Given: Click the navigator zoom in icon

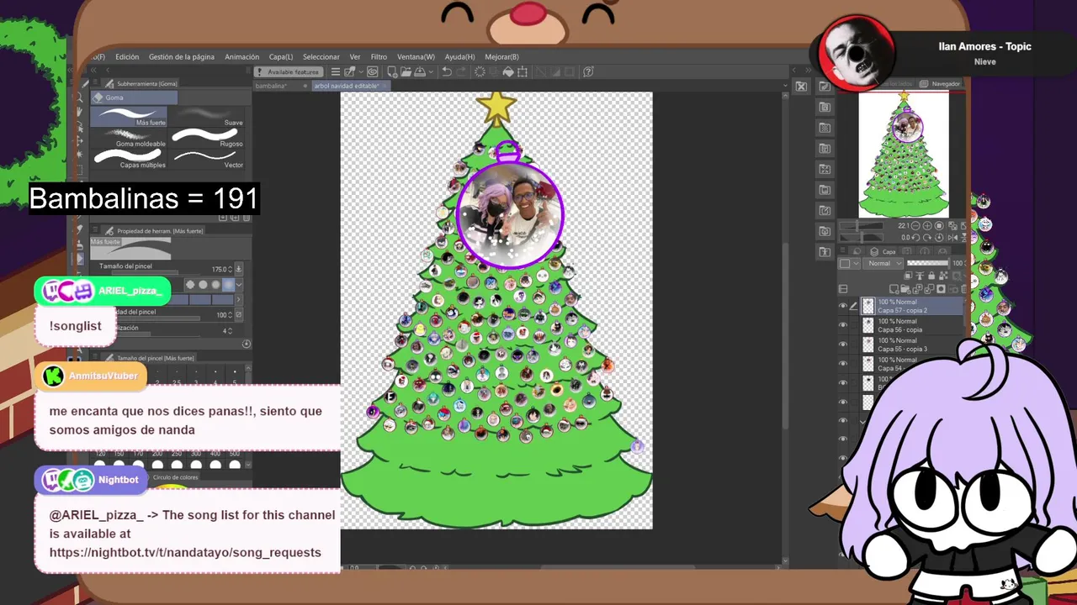Looking at the screenshot, I should pos(927,226).
